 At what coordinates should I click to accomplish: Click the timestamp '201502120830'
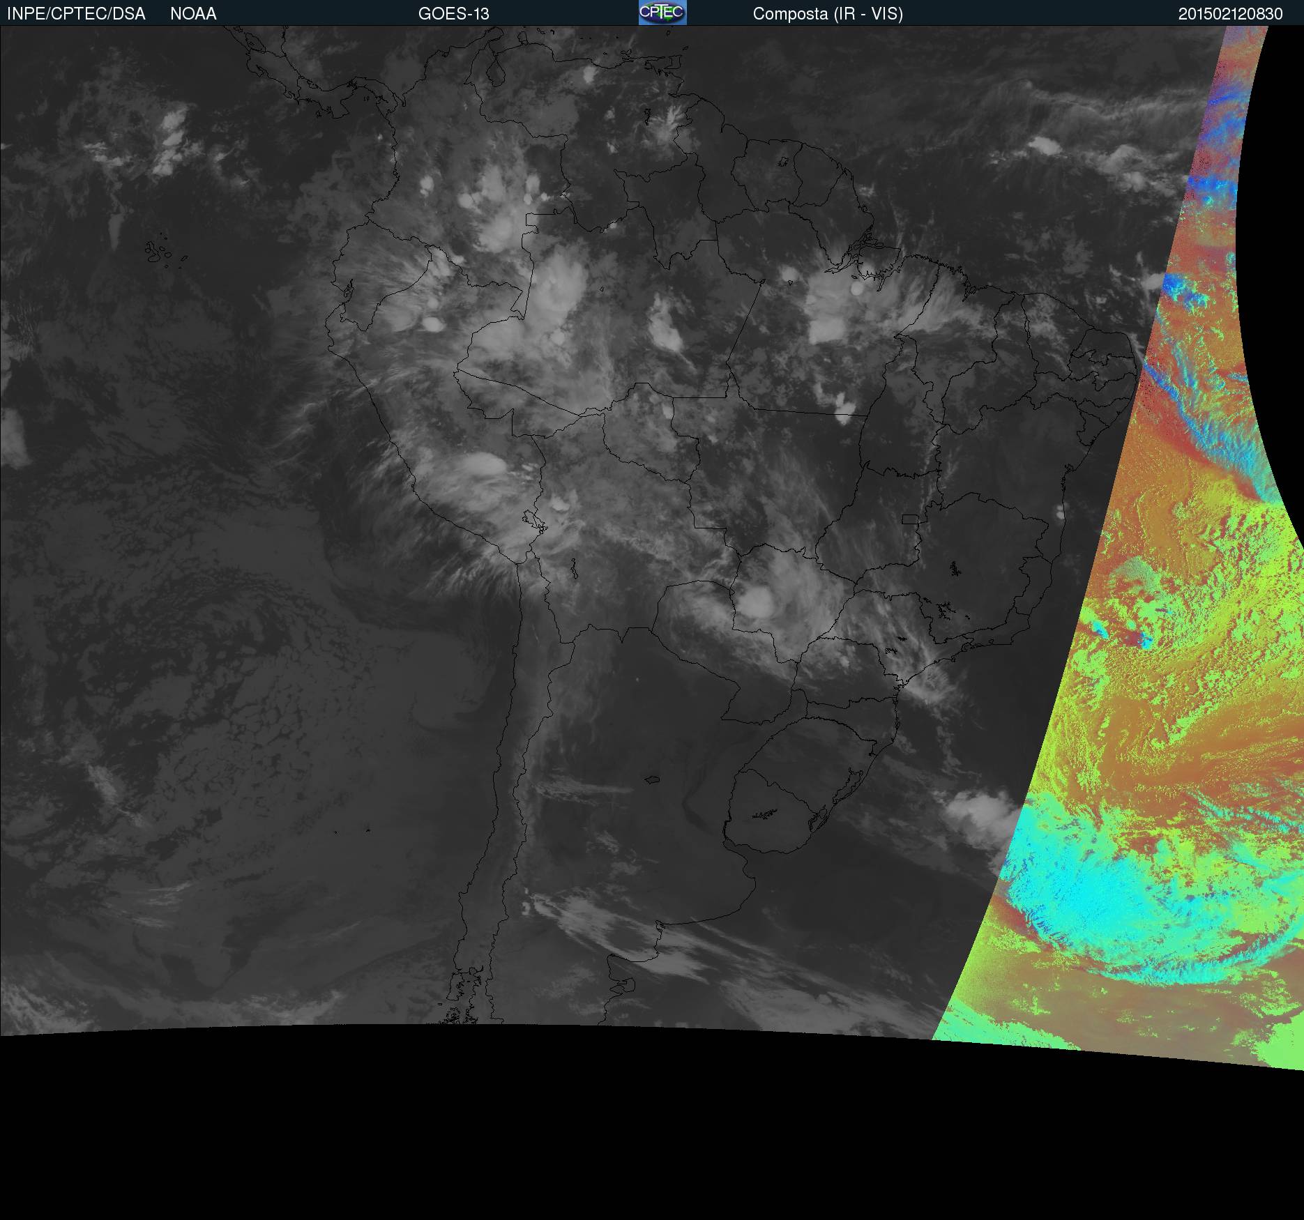coord(1231,14)
